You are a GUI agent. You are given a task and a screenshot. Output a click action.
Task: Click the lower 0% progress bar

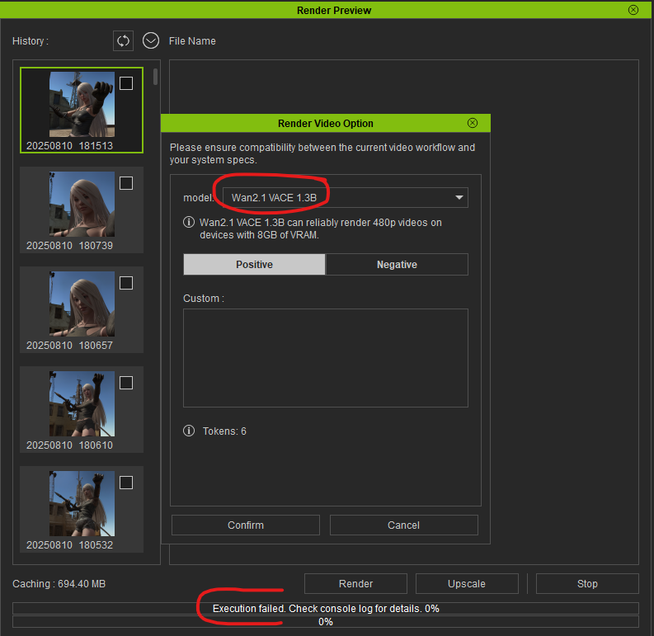[325, 622]
